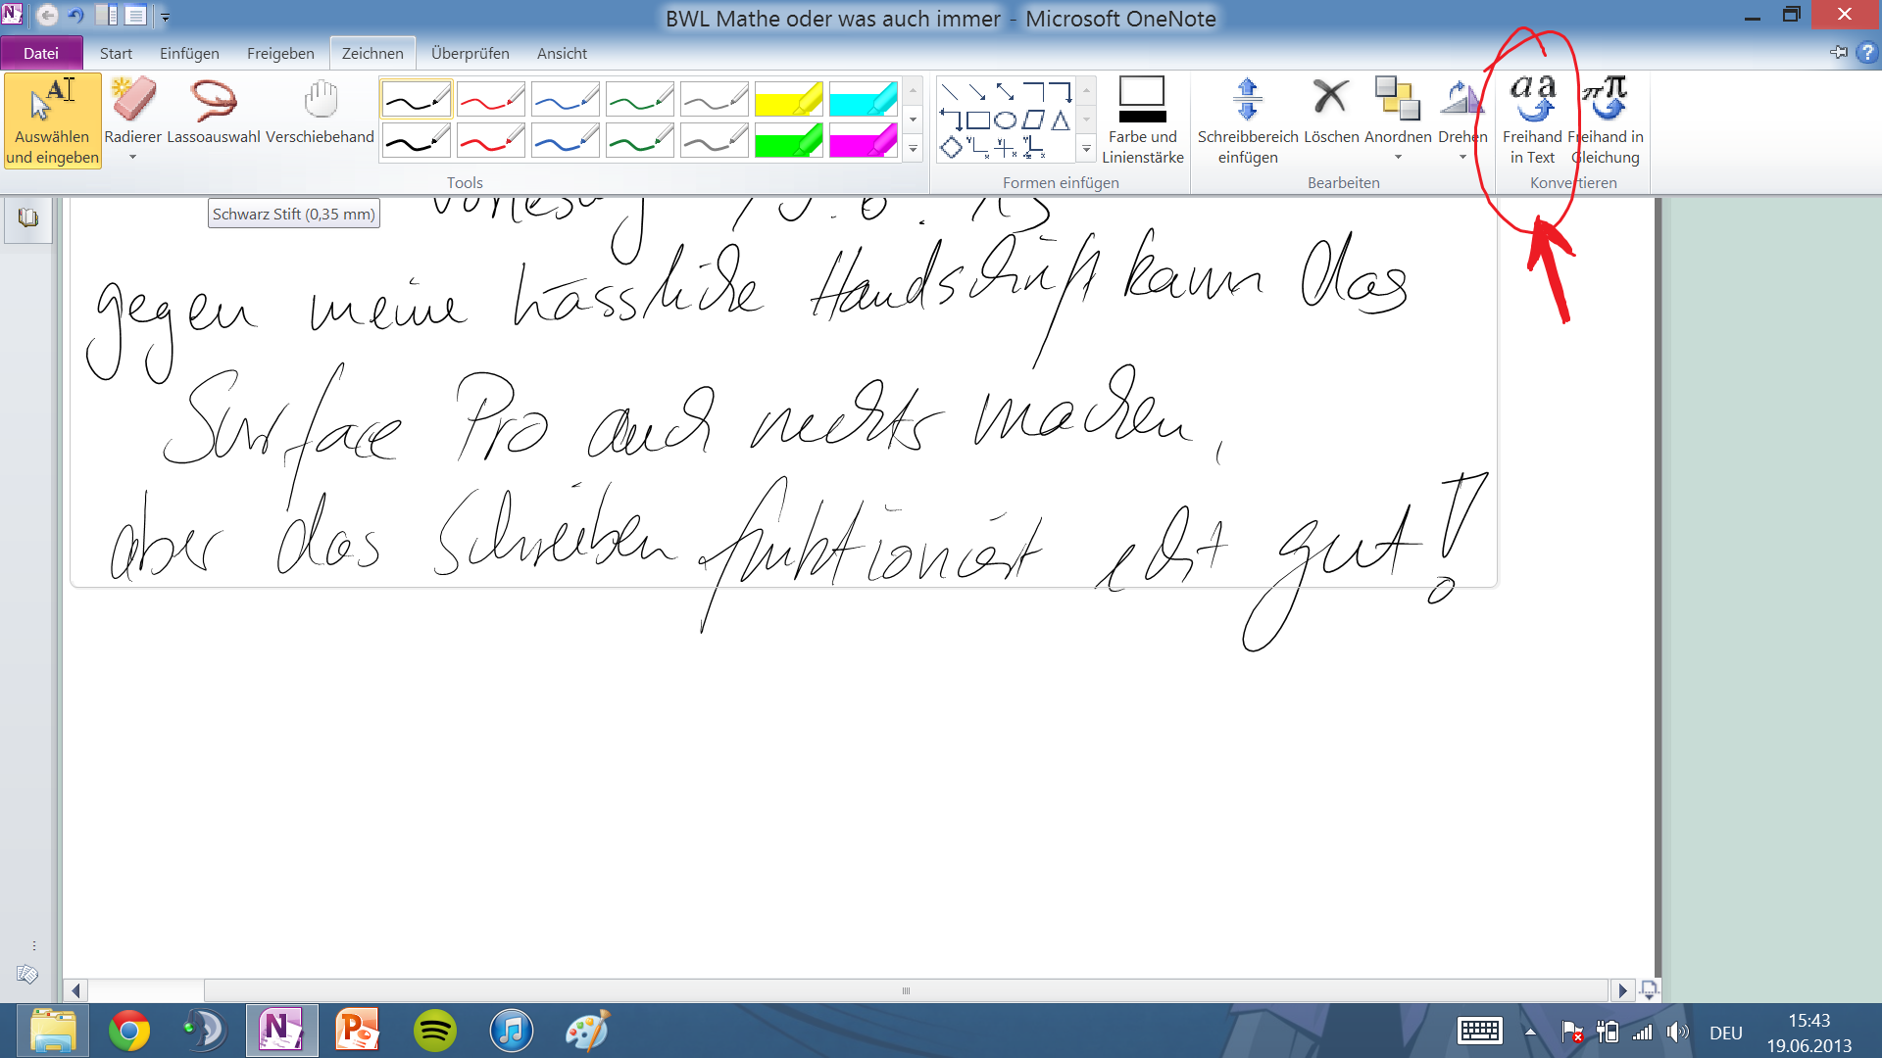Activate the Lassoauswahl tool
The image size is (1882, 1058).
coord(214,112)
